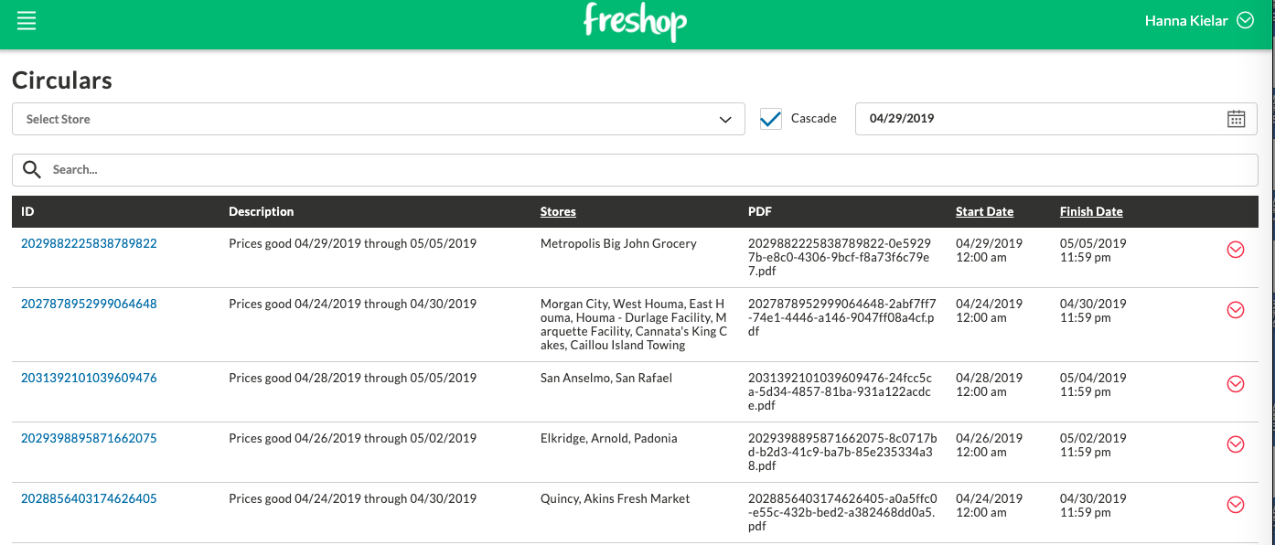Click the PDF filename starting 2027878952999064648-2abf7ff7
This screenshot has width=1275, height=545.
(842, 317)
